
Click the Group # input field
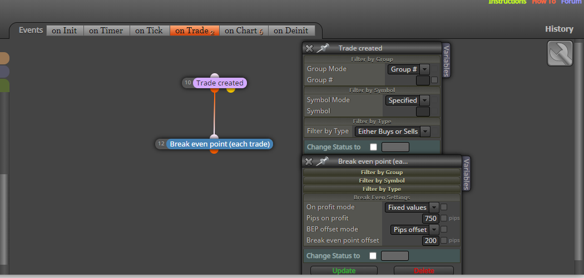[423, 80]
